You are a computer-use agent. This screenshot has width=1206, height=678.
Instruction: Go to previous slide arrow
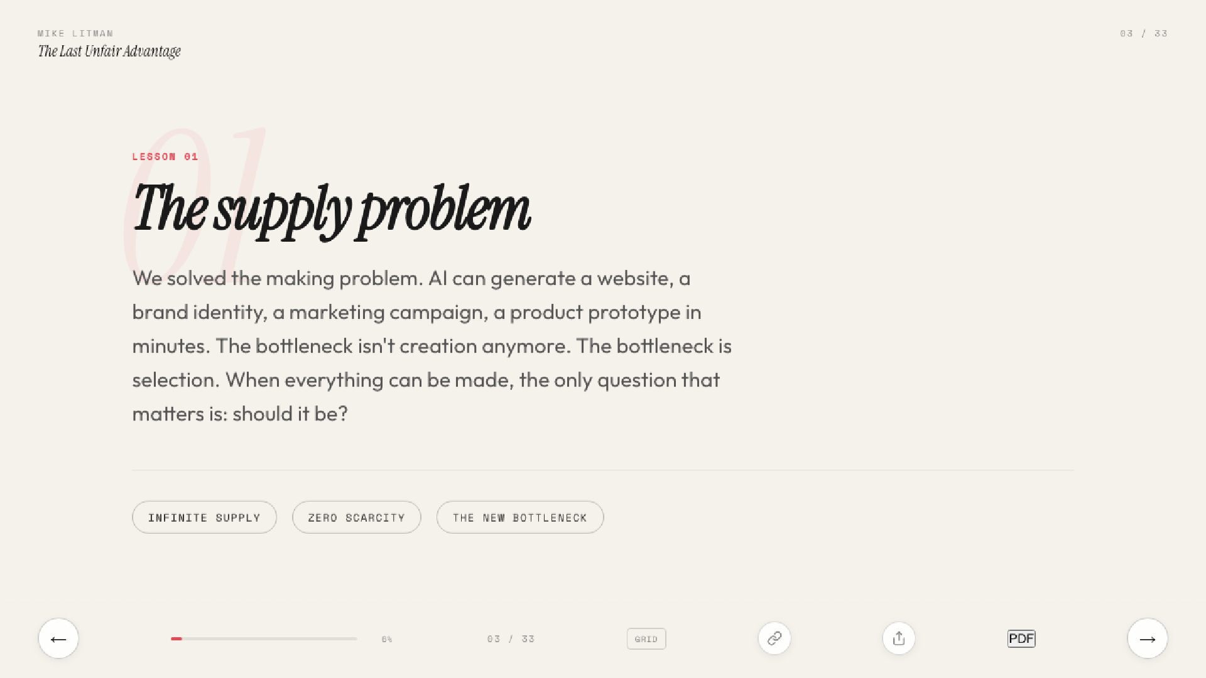click(58, 638)
